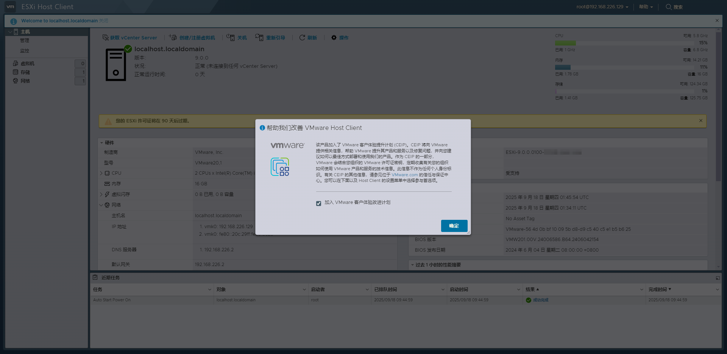Expand the CPU row in 硬件
Screen dimensions: 727x354
[101, 173]
